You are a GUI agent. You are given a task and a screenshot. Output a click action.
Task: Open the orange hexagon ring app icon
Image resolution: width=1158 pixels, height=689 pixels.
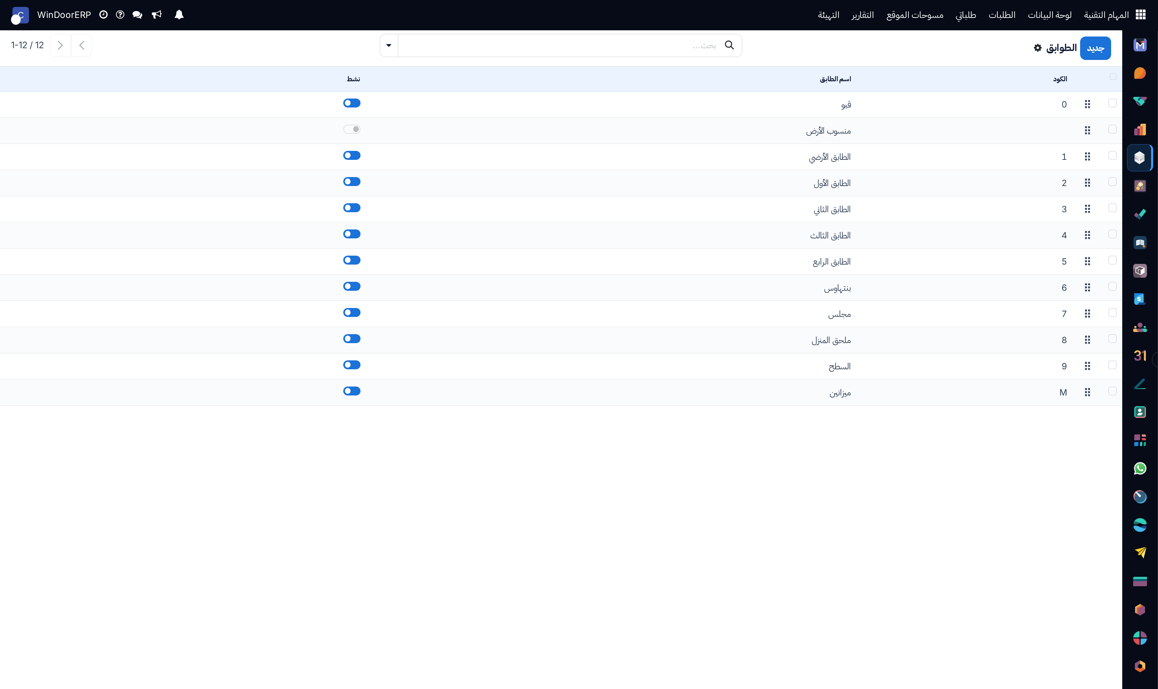click(1139, 666)
